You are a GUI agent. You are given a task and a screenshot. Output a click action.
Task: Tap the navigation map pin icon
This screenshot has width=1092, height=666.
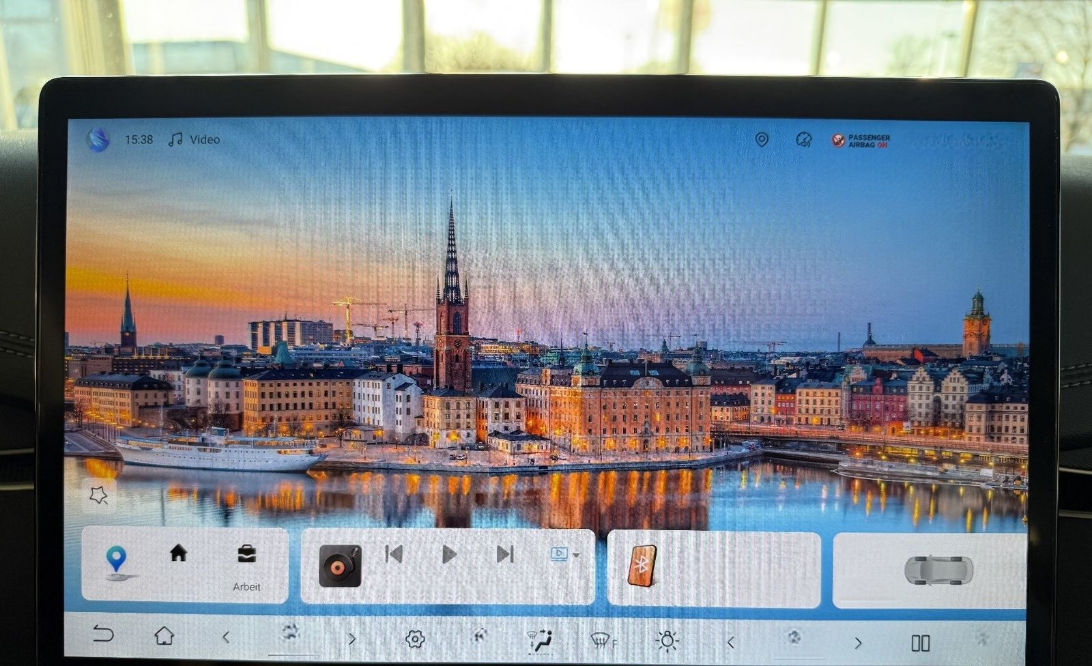pyautogui.click(x=117, y=561)
